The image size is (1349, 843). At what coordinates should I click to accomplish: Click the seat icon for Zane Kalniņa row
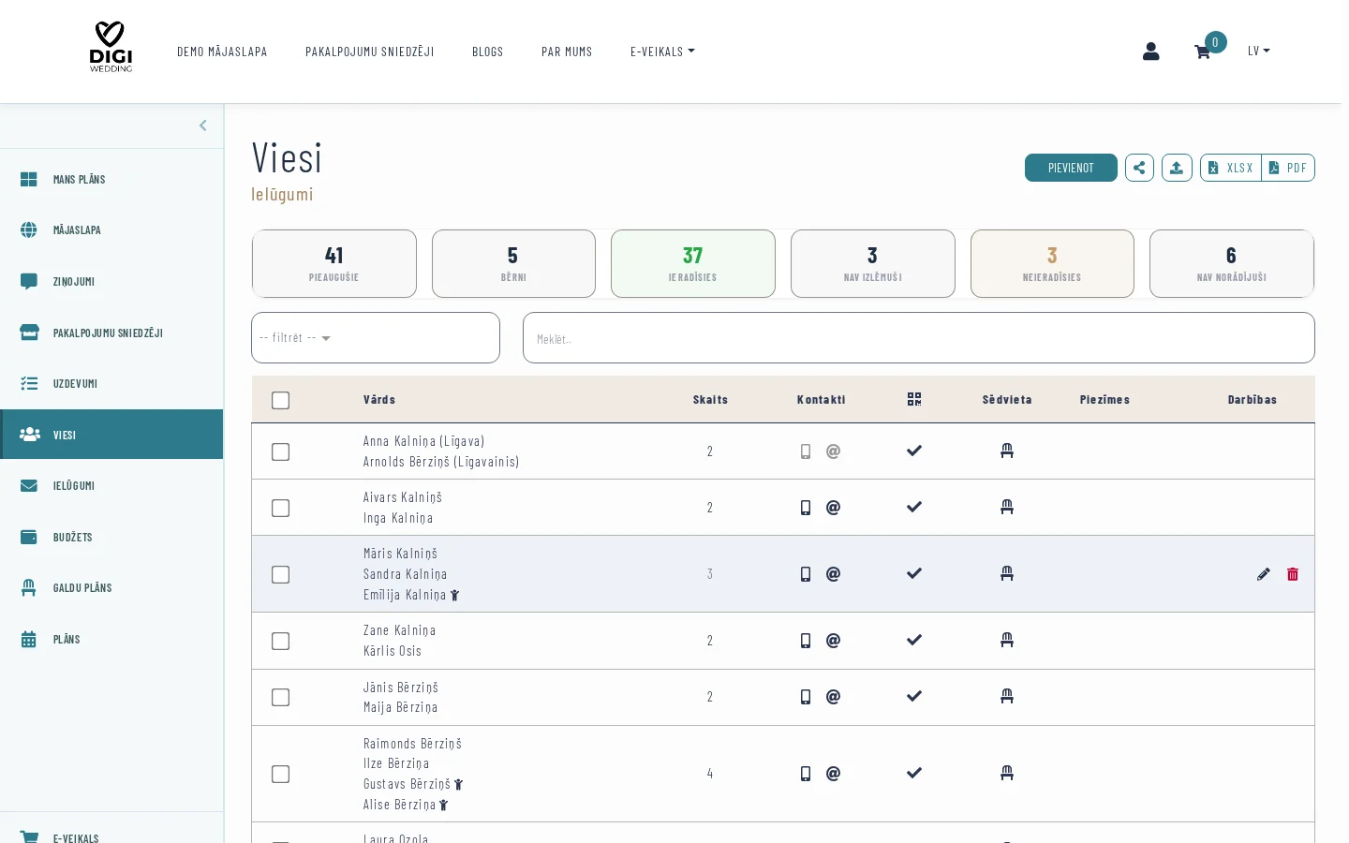pyautogui.click(x=1007, y=641)
